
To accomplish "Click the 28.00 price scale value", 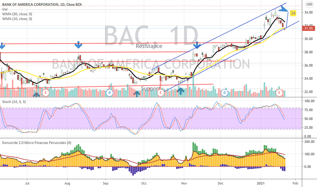I will pyautogui.click(x=308, y=52).
